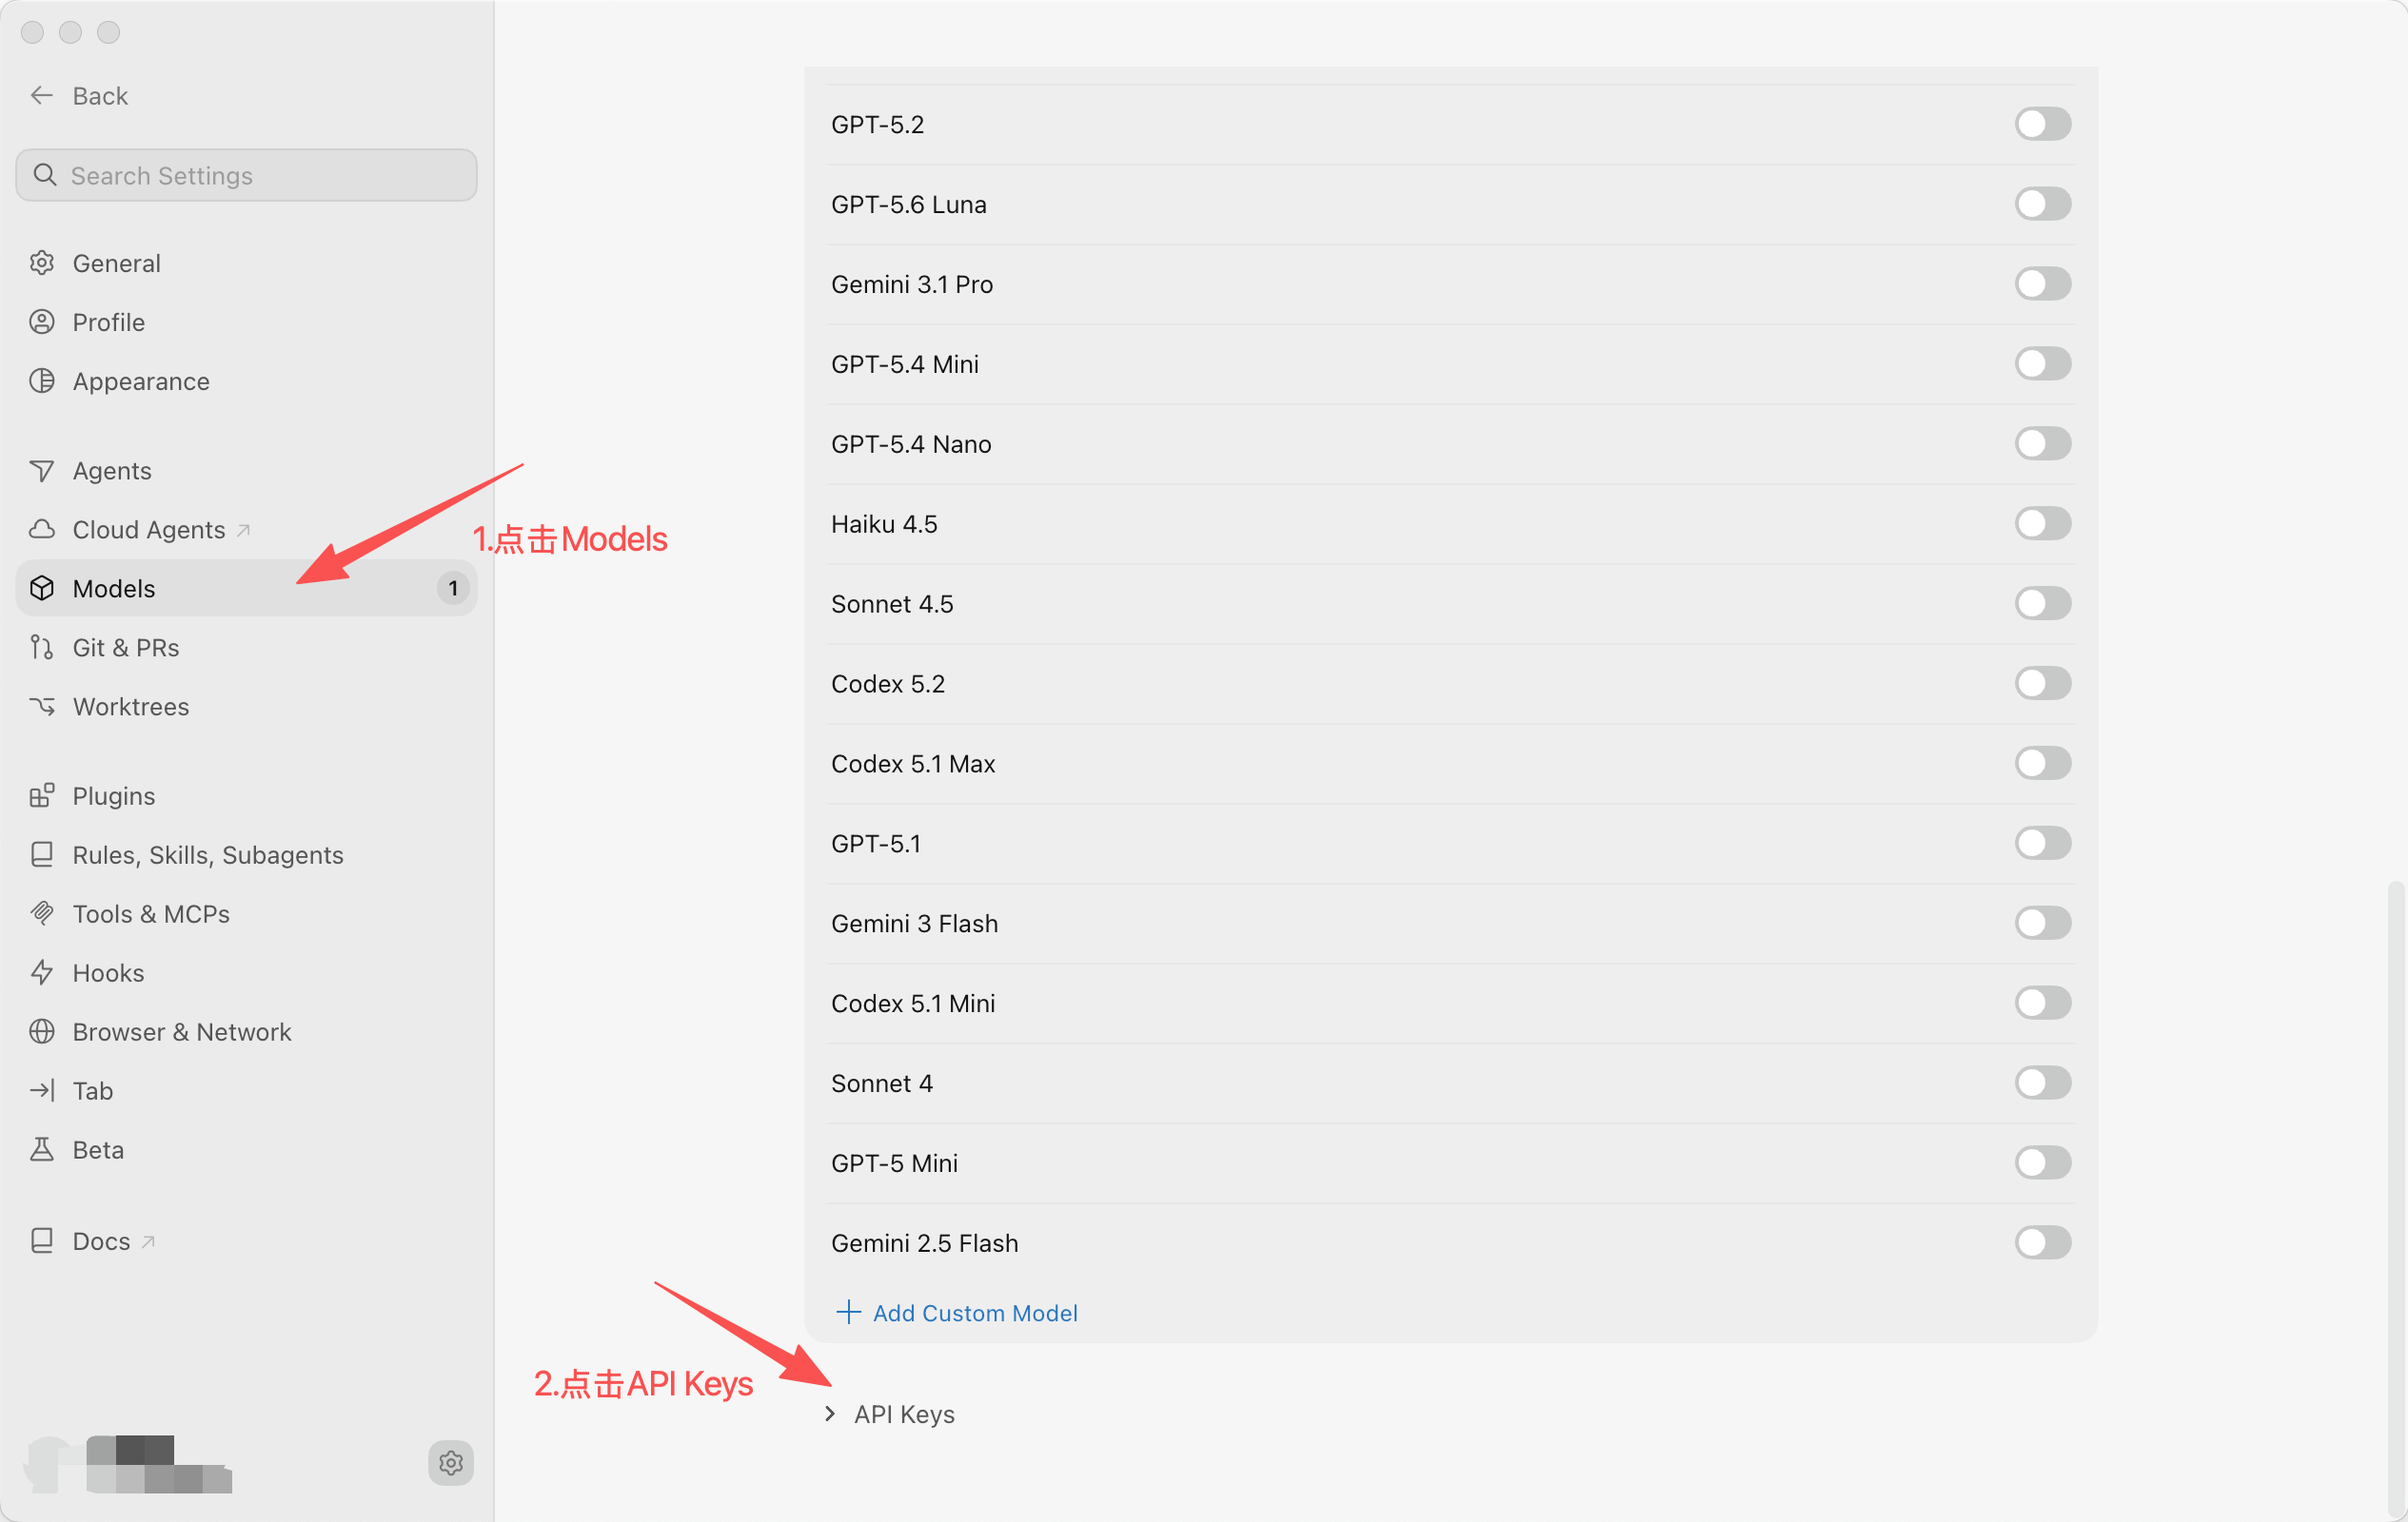Image resolution: width=2408 pixels, height=1522 pixels.
Task: Click the plus icon next to Add Custom Model
Action: (848, 1312)
